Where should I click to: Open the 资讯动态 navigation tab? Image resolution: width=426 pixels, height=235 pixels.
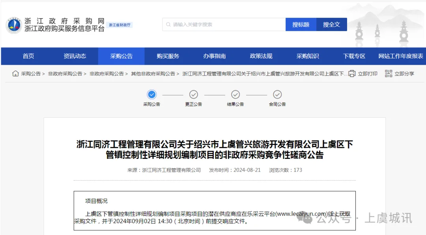coord(75,56)
